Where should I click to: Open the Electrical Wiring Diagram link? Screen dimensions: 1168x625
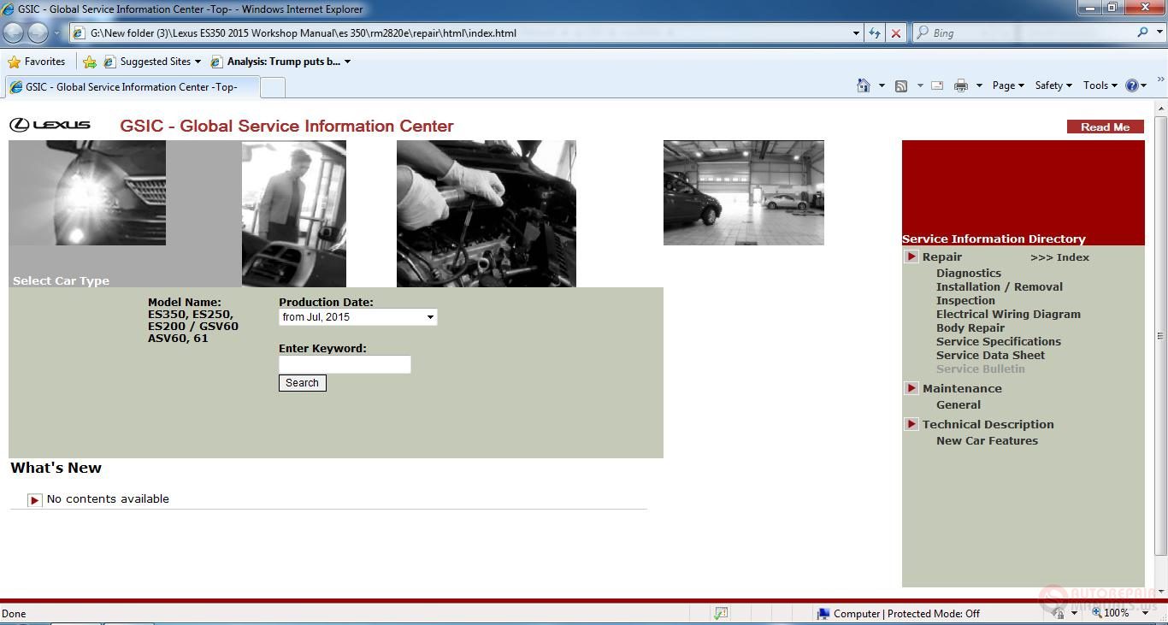coord(1008,315)
